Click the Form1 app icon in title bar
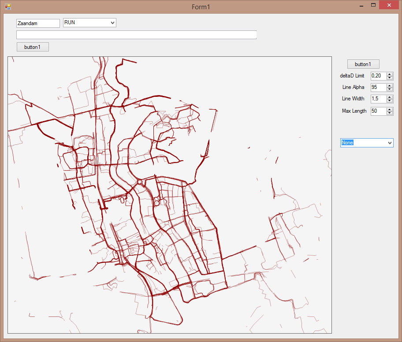 [7, 7]
